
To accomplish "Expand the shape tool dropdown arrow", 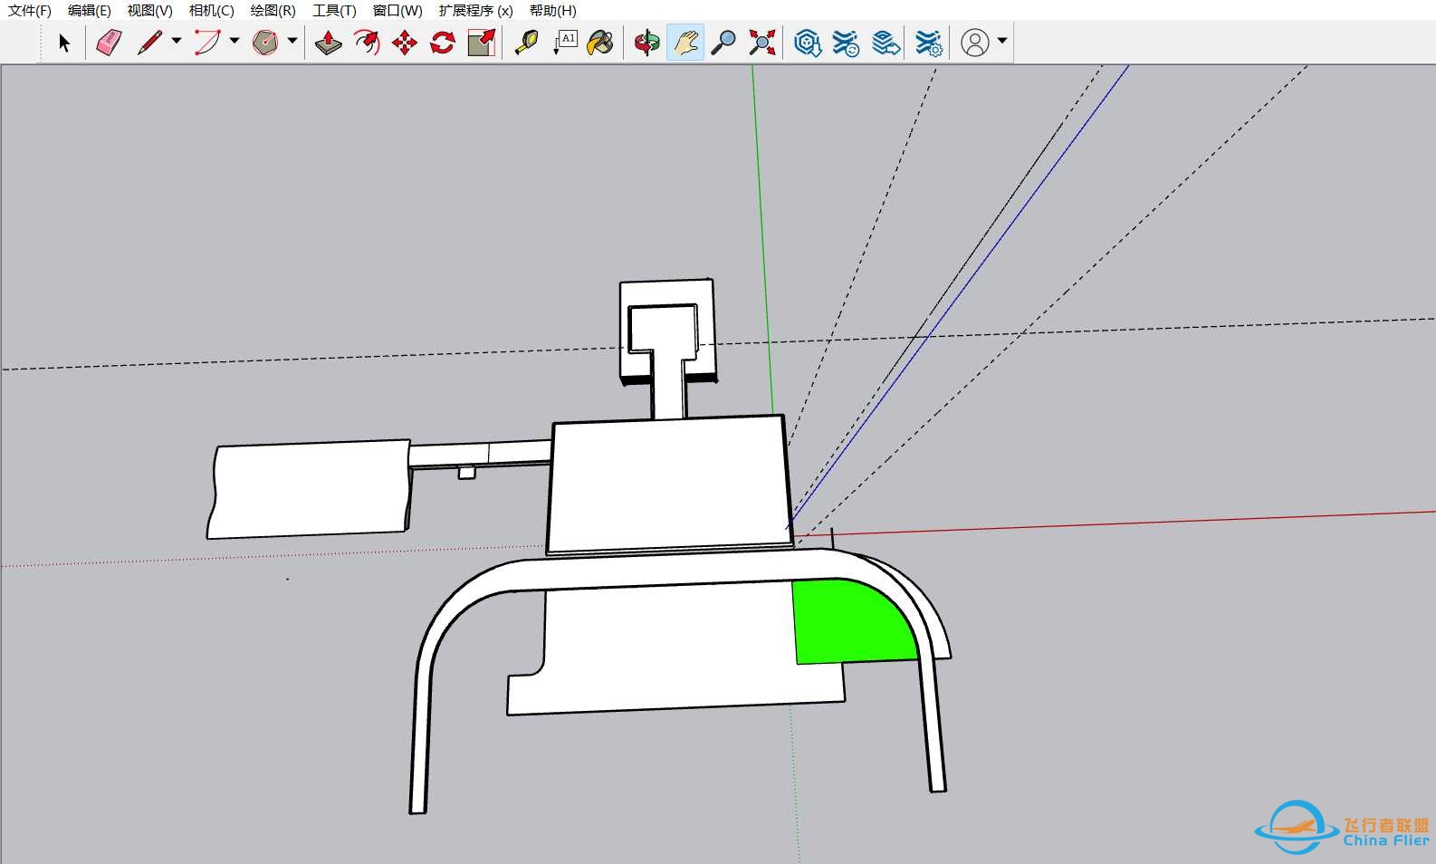I will point(292,41).
